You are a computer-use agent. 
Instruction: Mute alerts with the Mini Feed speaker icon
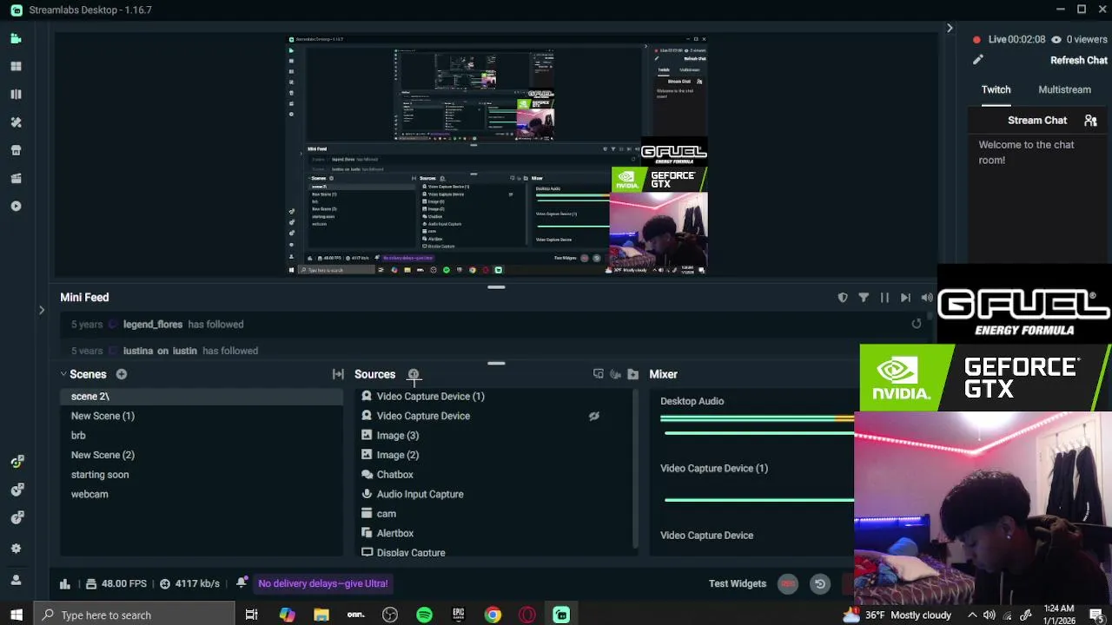tap(927, 298)
